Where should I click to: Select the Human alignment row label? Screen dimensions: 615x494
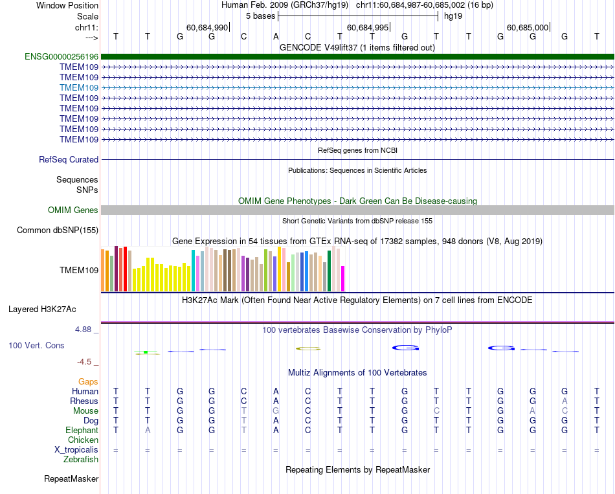click(85, 392)
